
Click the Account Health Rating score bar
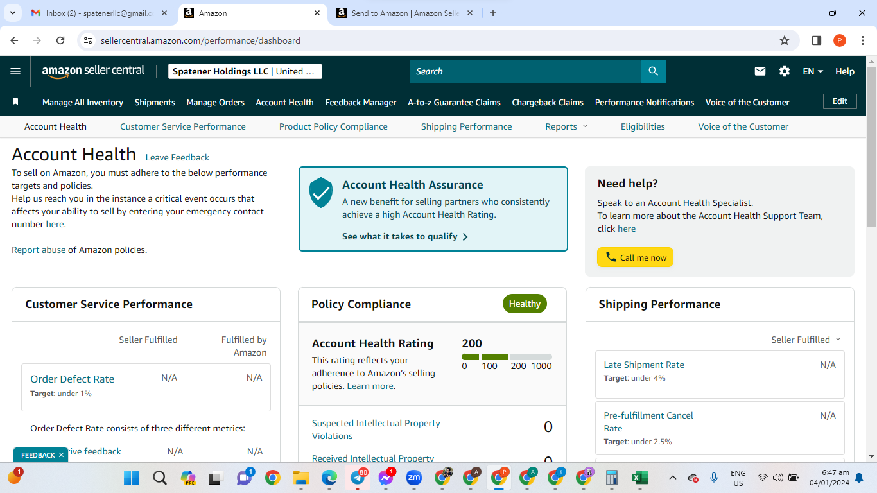click(x=507, y=357)
